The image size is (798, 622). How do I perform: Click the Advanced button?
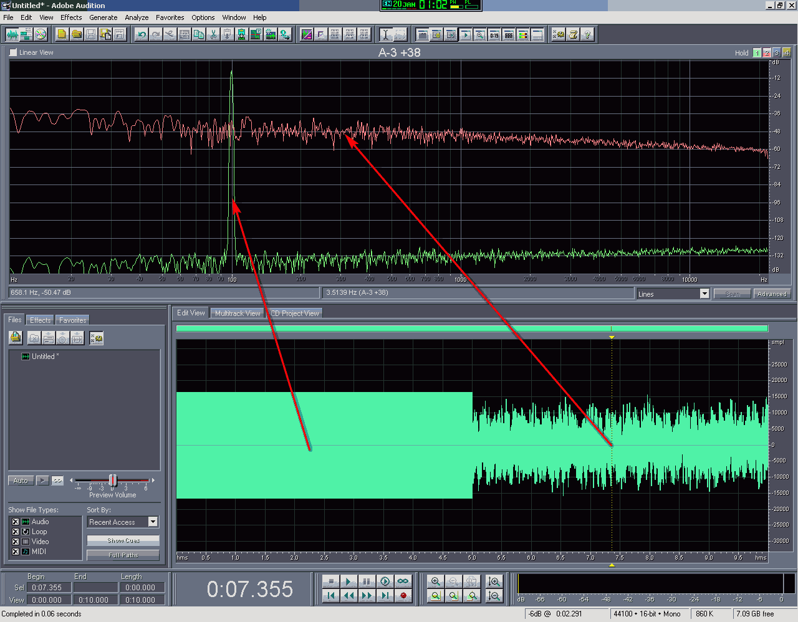click(x=772, y=294)
